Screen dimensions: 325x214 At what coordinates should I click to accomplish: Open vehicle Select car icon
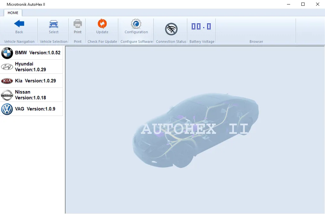53,24
